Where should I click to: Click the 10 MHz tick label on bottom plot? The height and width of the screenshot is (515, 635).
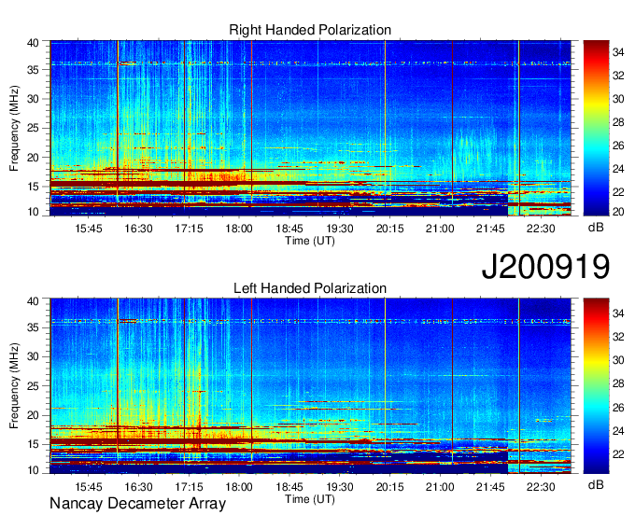[x=34, y=470]
